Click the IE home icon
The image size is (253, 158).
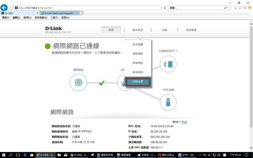[235, 7]
